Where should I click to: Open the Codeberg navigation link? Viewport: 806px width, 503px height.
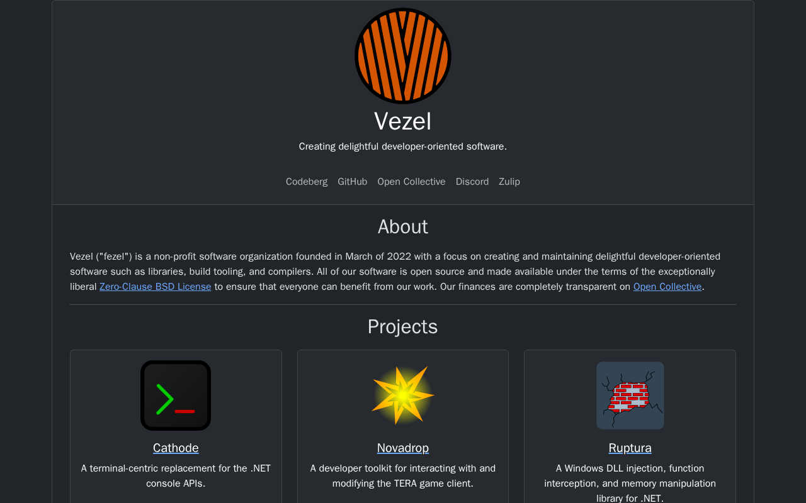click(x=307, y=182)
